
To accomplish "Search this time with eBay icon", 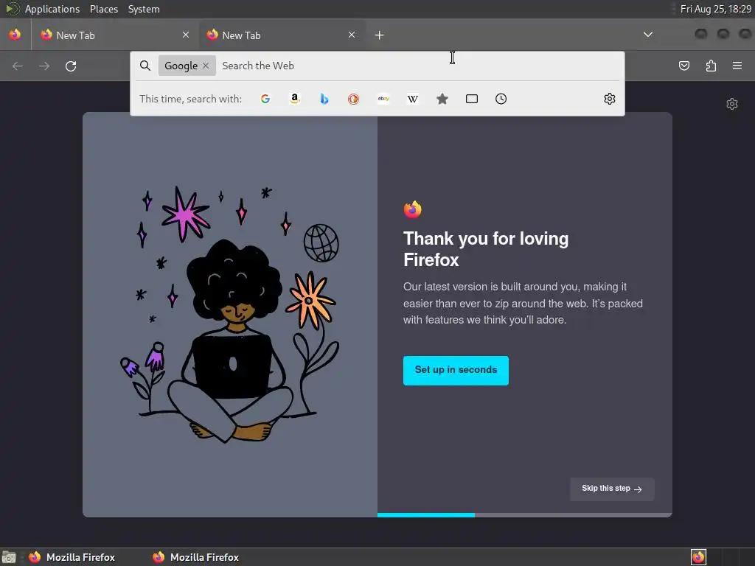I will click(383, 99).
